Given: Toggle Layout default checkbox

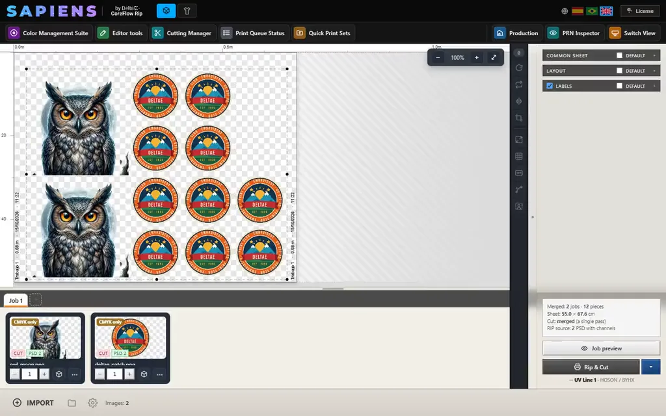Looking at the screenshot, I should (619, 71).
